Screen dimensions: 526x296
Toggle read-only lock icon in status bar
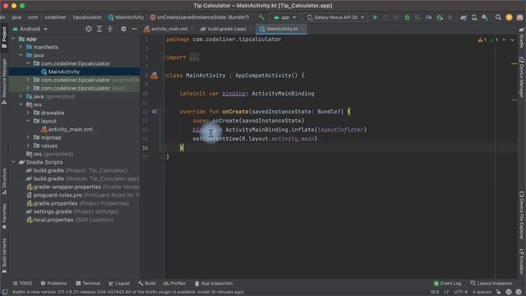[499, 292]
